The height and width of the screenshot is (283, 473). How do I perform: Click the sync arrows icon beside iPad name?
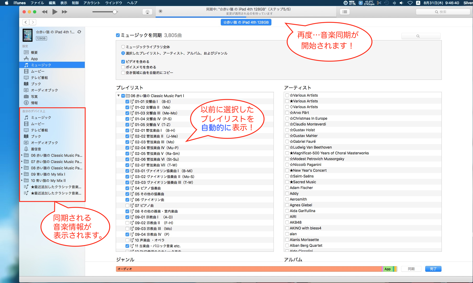click(79, 32)
